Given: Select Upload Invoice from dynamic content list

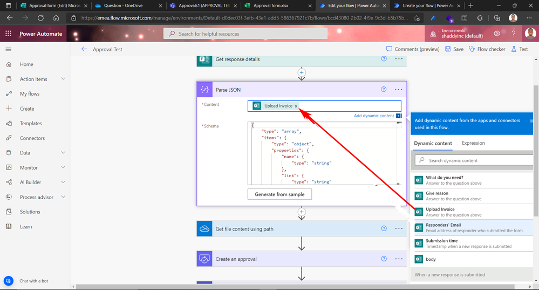Looking at the screenshot, I should click(472, 212).
